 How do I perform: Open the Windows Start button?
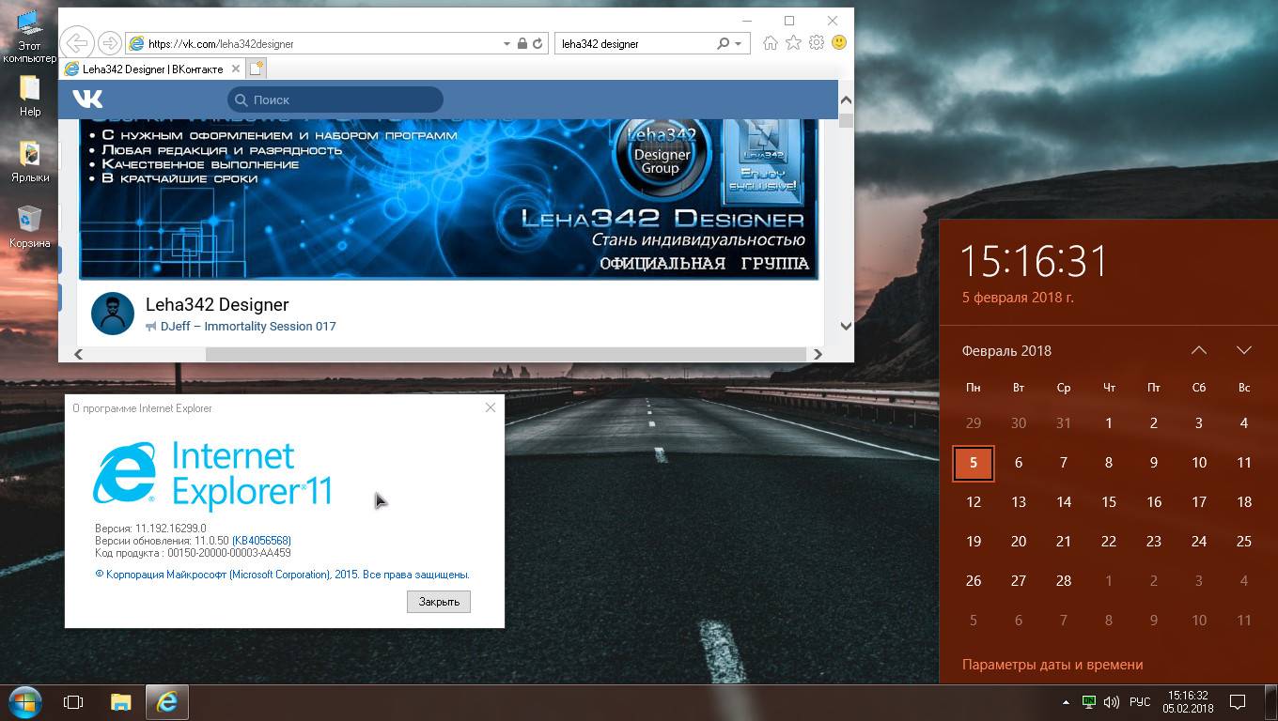point(25,702)
